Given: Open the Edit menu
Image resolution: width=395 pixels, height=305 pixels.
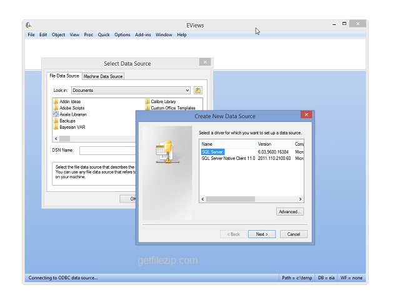Looking at the screenshot, I should (43, 35).
